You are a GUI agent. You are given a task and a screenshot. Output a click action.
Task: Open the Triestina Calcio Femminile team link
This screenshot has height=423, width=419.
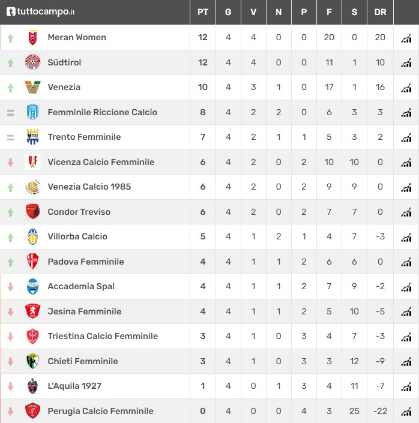click(103, 336)
